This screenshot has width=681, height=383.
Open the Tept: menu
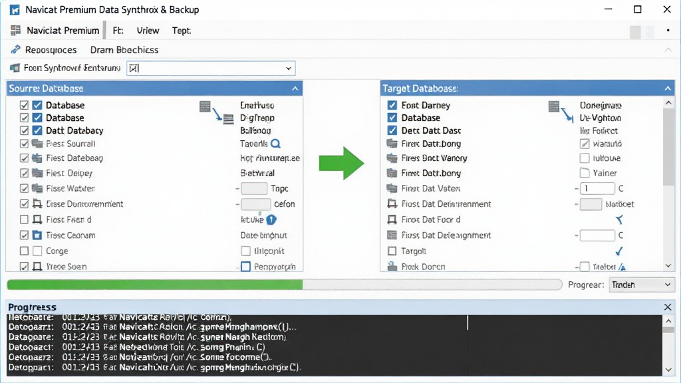click(x=181, y=31)
